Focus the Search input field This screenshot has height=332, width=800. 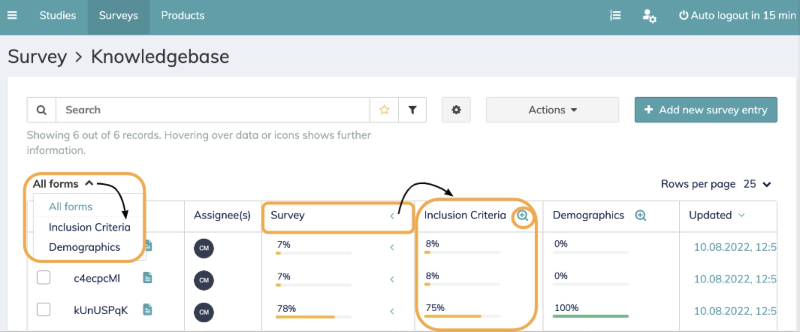point(212,110)
